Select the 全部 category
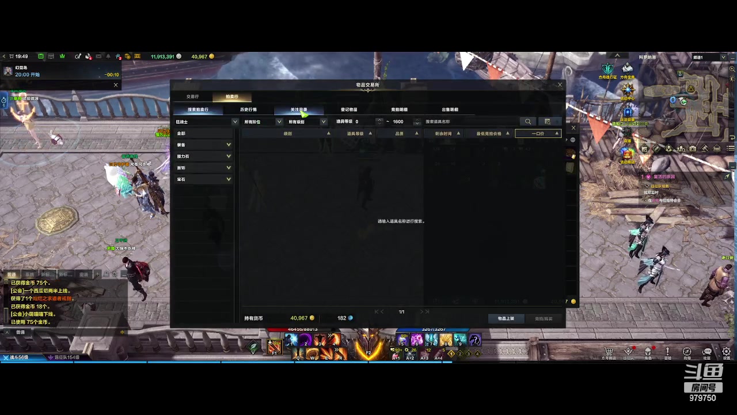737x415 pixels. (x=203, y=133)
